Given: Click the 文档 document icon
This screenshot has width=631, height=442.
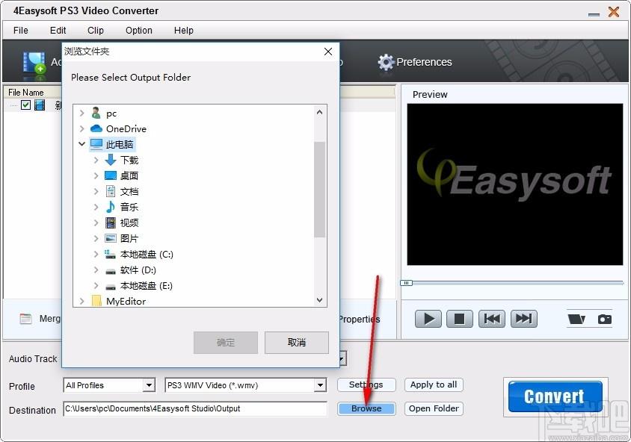Looking at the screenshot, I should (110, 191).
